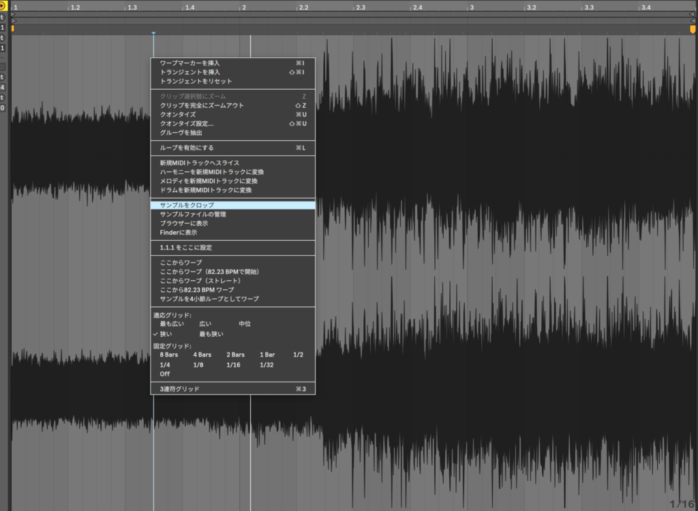Select 狭い adaptive grid option

[166, 334]
